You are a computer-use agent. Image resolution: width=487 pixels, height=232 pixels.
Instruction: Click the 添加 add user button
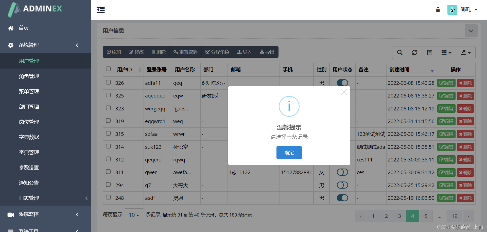[114, 52]
